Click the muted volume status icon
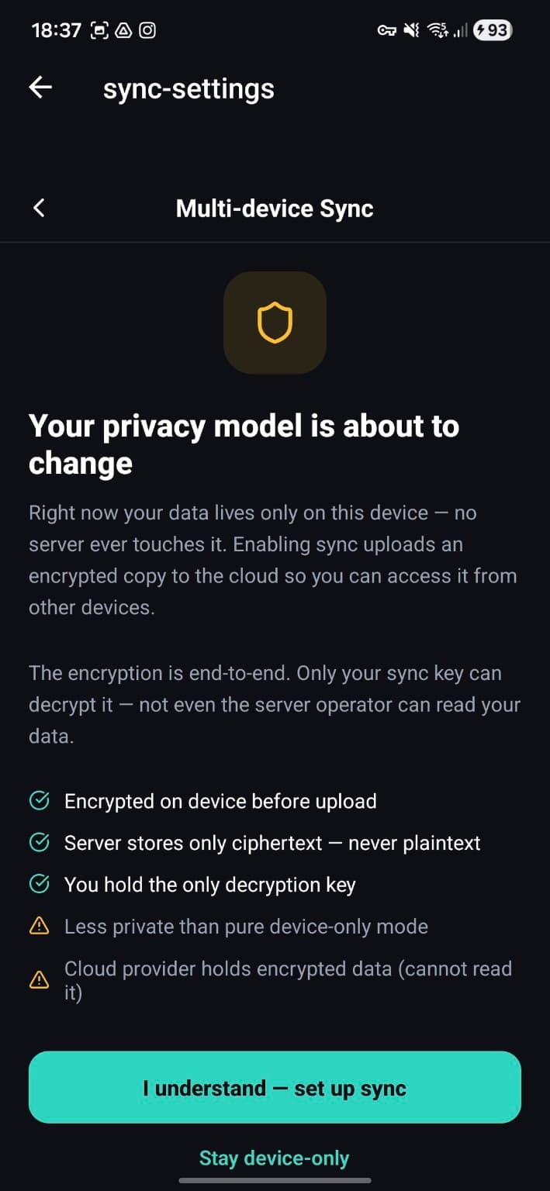This screenshot has width=550, height=1191. (411, 29)
